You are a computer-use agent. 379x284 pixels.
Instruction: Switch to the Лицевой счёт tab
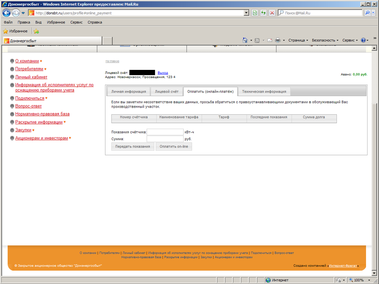(167, 92)
